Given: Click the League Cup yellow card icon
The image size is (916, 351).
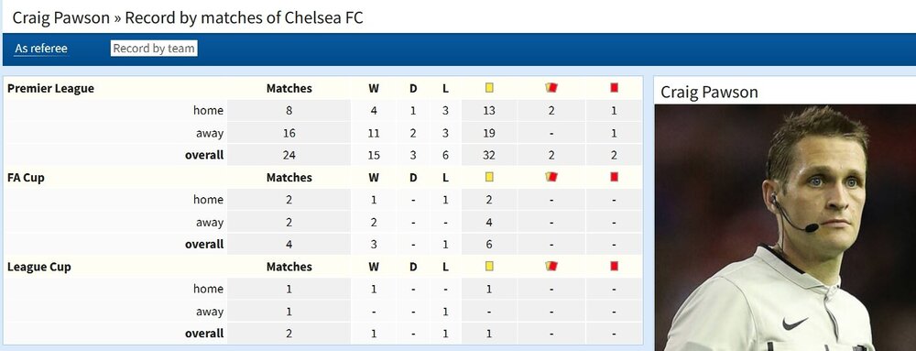Looking at the screenshot, I should coord(489,266).
